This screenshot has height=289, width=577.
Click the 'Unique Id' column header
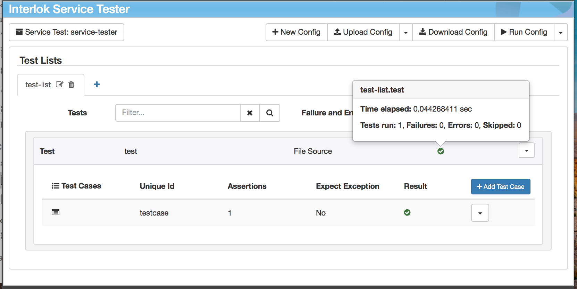(x=157, y=186)
